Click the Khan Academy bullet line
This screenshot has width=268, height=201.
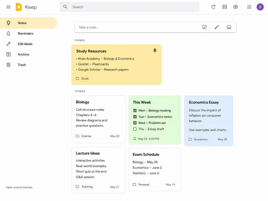coord(105,59)
